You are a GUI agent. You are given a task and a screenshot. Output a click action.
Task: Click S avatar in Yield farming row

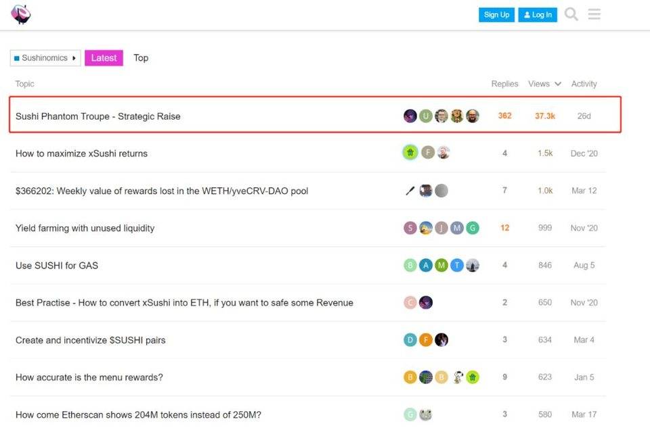coord(410,228)
